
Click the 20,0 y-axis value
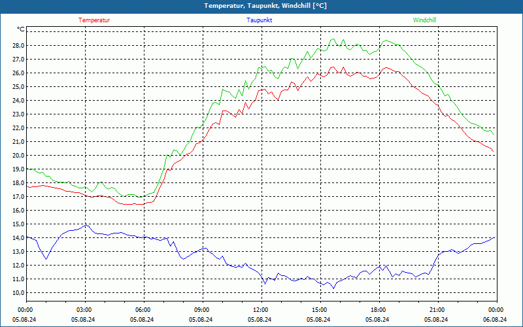[19, 156]
